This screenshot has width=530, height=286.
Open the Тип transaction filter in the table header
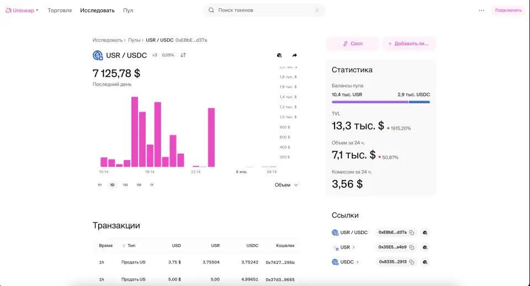(129, 245)
